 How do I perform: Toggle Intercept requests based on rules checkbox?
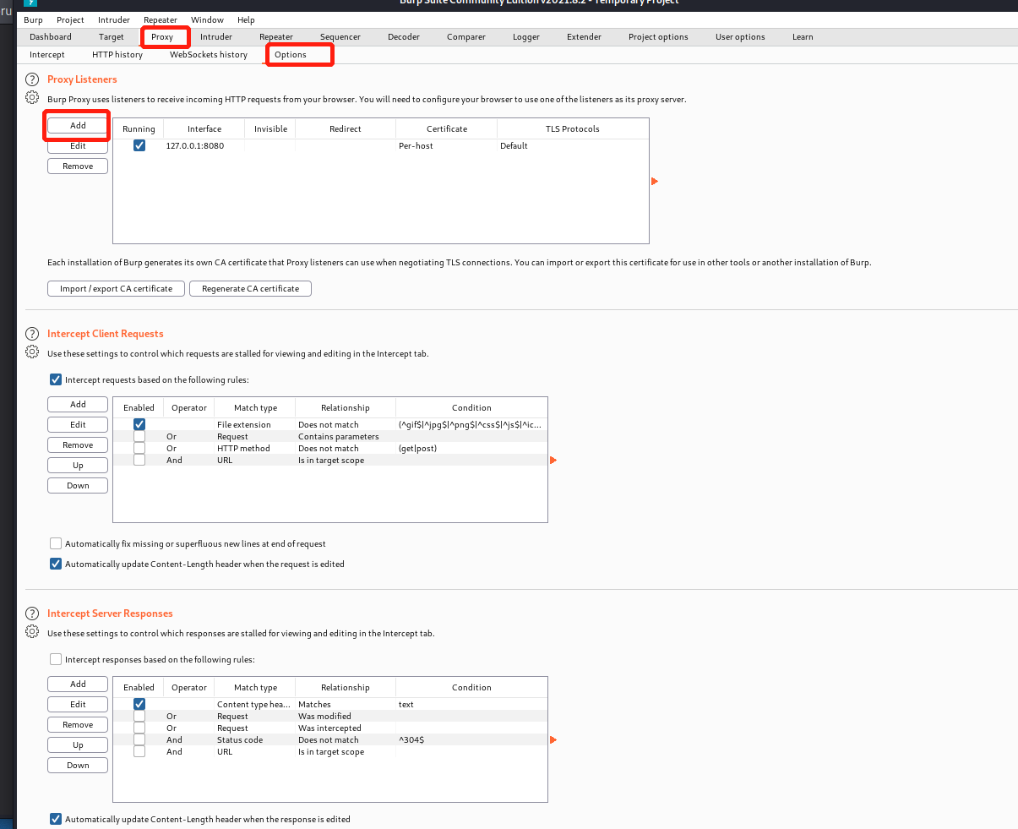(x=56, y=379)
